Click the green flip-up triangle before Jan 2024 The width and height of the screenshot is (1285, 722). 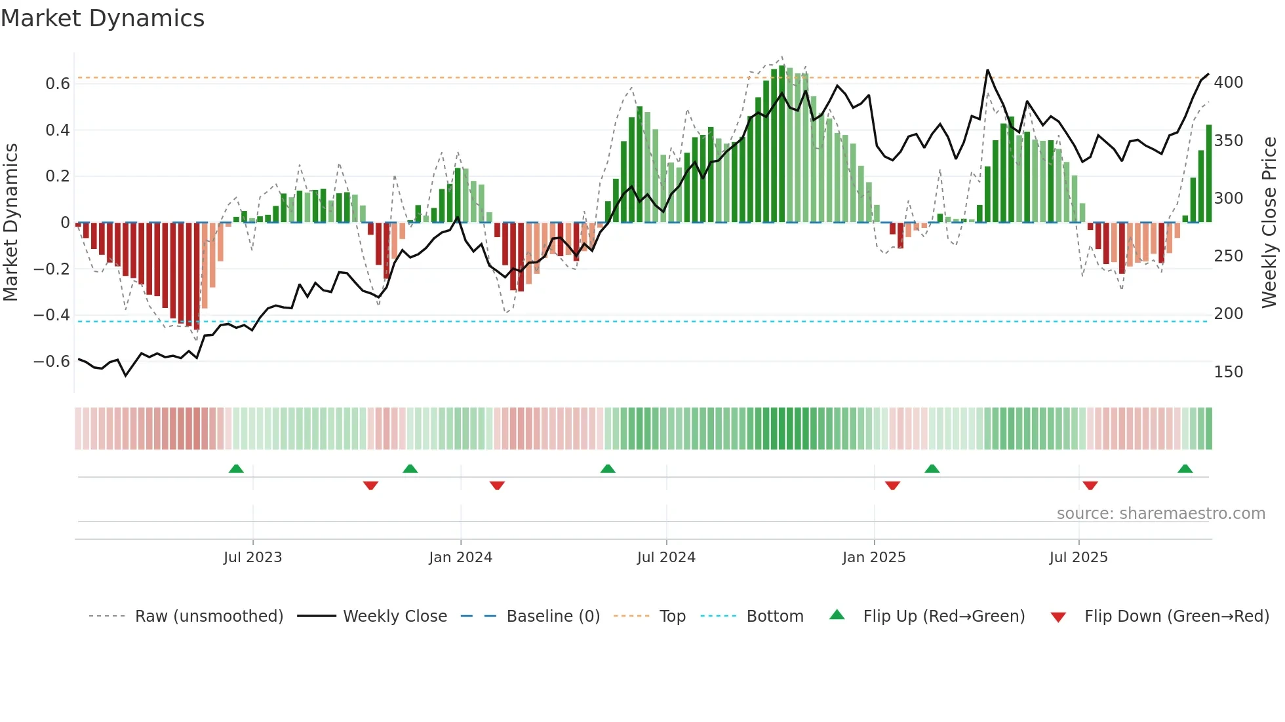tap(410, 468)
